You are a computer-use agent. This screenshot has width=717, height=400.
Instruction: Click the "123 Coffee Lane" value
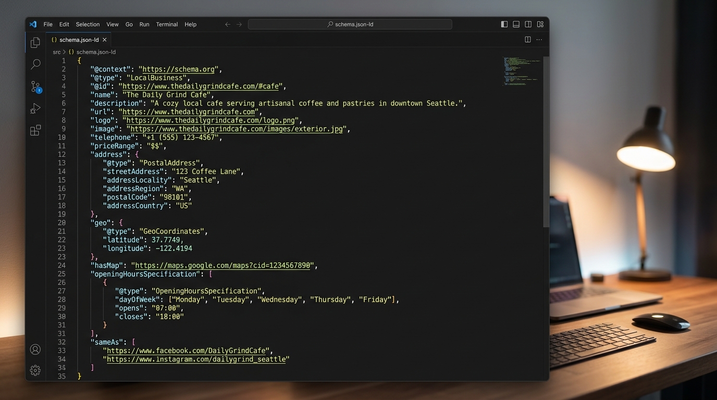[x=205, y=171]
